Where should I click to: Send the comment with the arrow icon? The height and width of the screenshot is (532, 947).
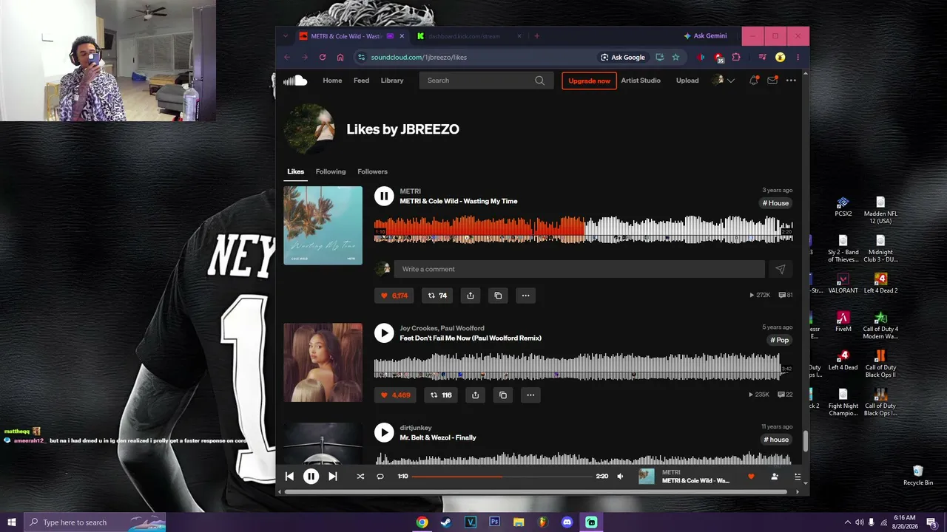click(780, 269)
